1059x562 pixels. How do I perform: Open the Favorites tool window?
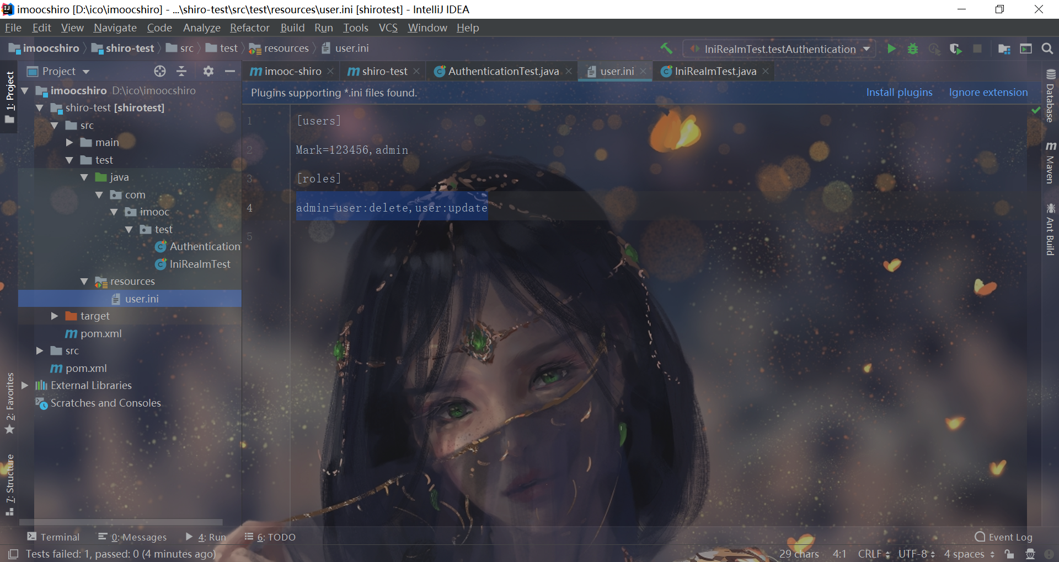tap(9, 403)
